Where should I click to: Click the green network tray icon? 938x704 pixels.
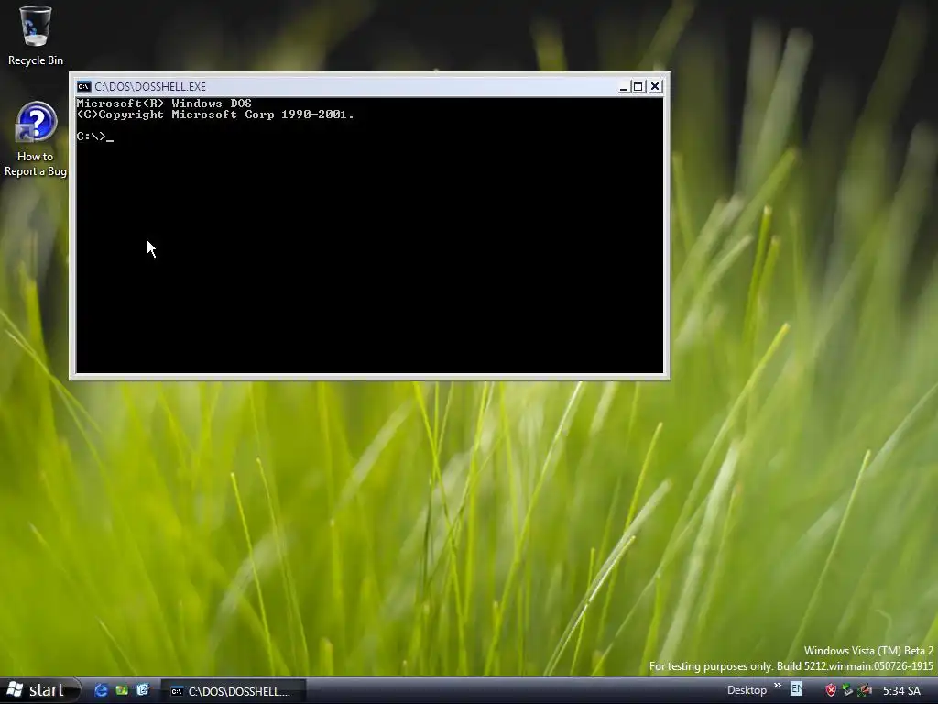click(847, 690)
